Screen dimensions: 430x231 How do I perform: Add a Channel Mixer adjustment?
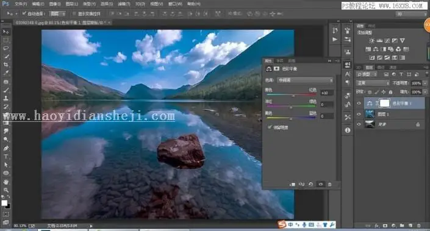tap(398, 49)
